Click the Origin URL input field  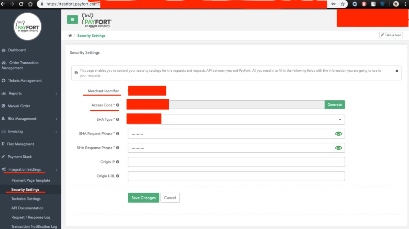[x=236, y=176]
